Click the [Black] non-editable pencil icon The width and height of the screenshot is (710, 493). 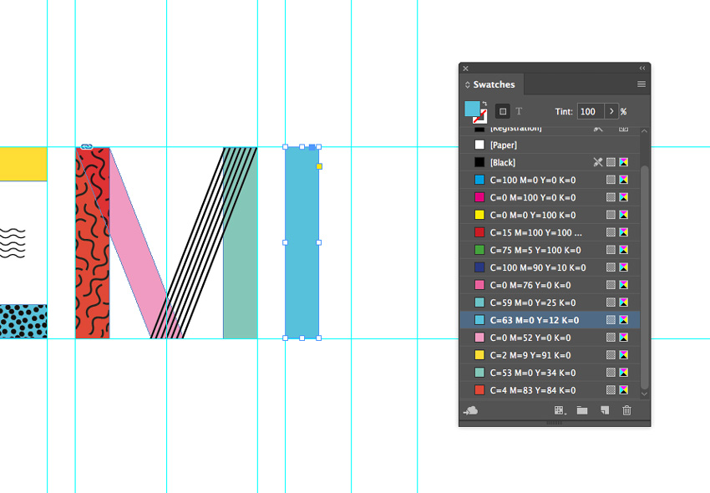[x=598, y=162]
